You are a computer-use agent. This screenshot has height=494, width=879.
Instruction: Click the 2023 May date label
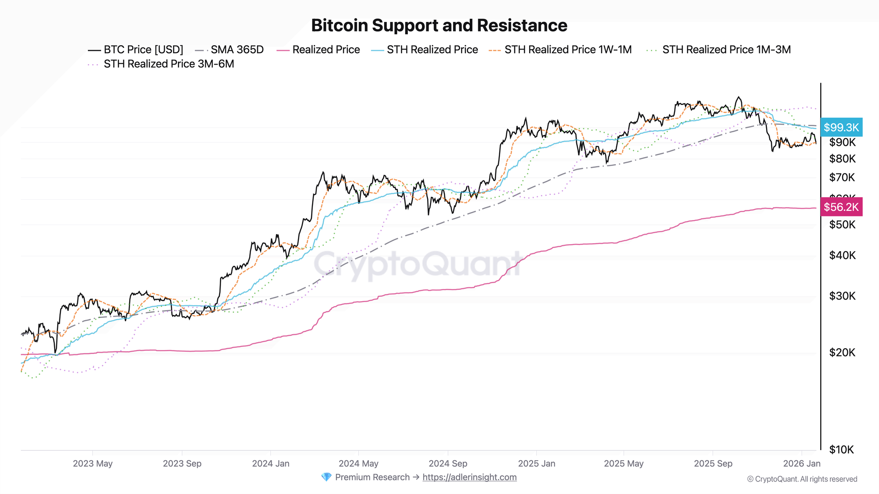pos(93,464)
